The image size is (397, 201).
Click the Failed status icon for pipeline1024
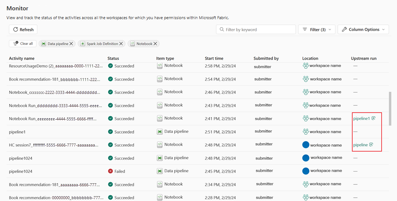click(110, 171)
